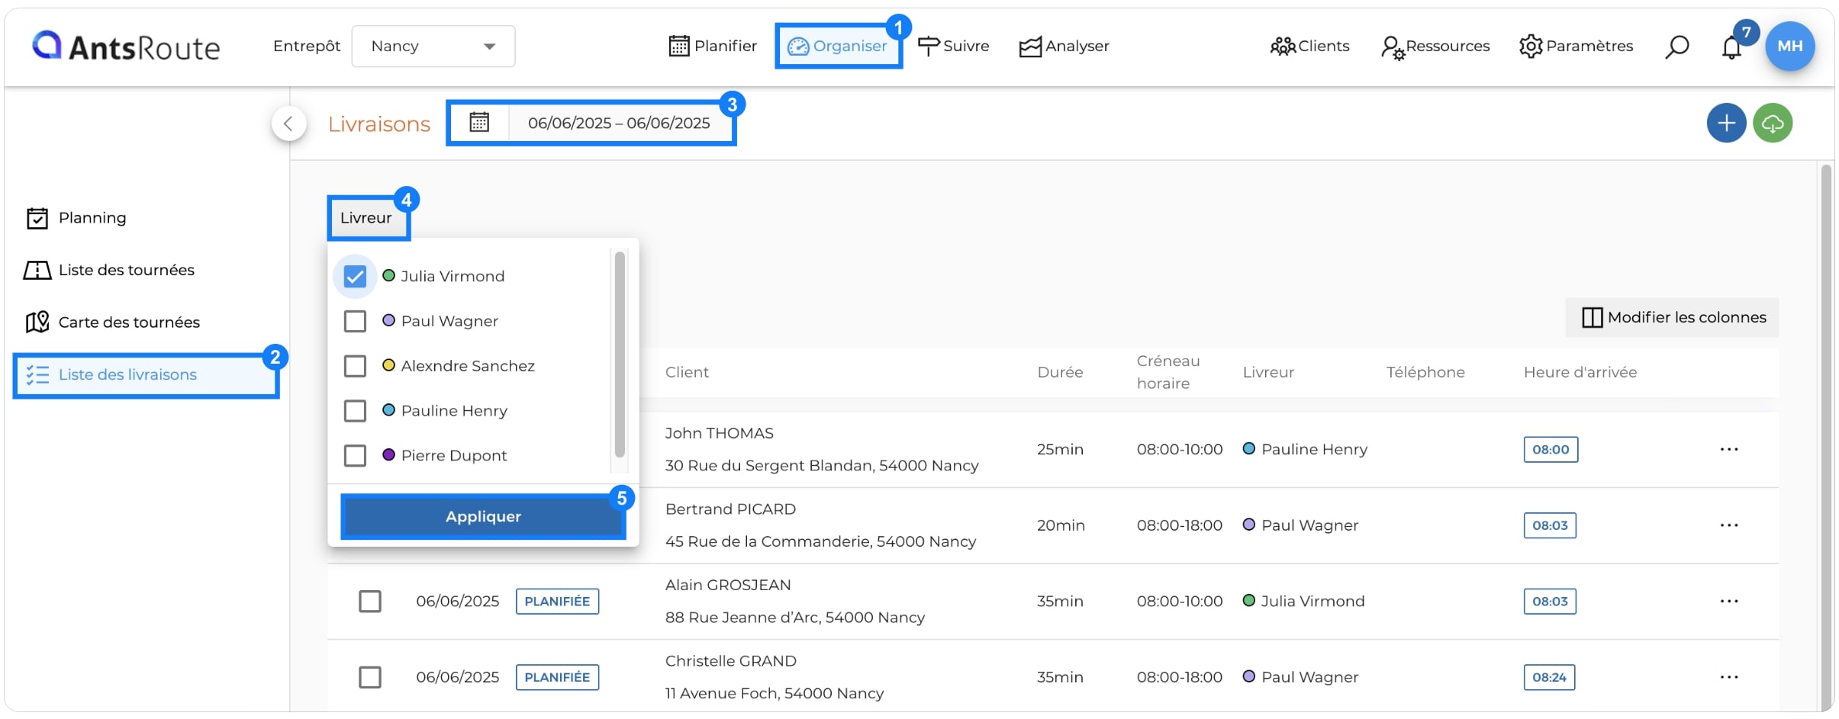Click the blue plus add button
Screen dimensions: 1839x719
(x=1726, y=123)
